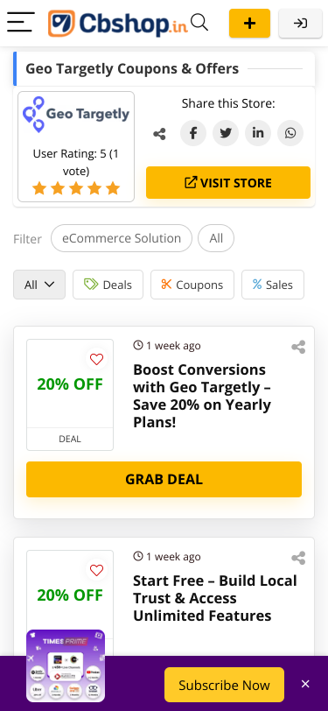Dismiss the Times Prime banner
This screenshot has width=328, height=711.
point(306,684)
